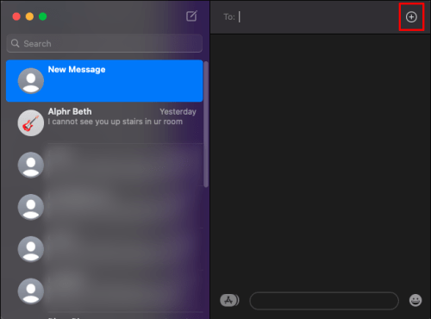Click the add contact plus icon
The height and width of the screenshot is (319, 431).
click(411, 17)
